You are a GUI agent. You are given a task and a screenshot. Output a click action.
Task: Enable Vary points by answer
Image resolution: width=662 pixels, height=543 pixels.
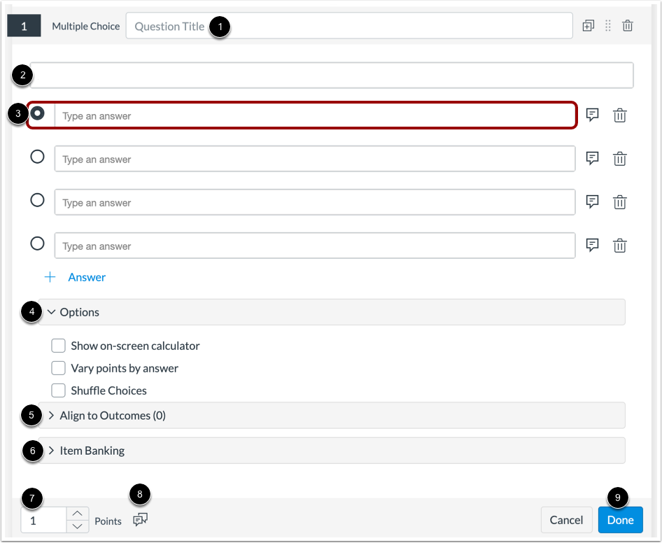58,368
